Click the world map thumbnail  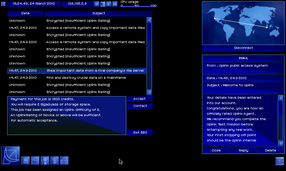click(243, 23)
